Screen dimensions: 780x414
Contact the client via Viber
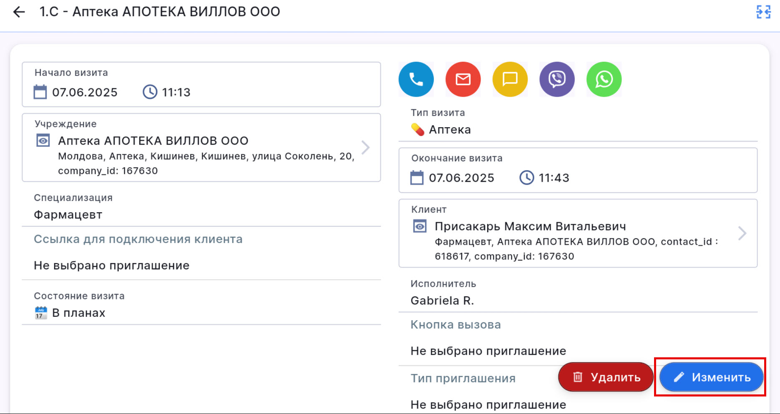[x=557, y=79]
